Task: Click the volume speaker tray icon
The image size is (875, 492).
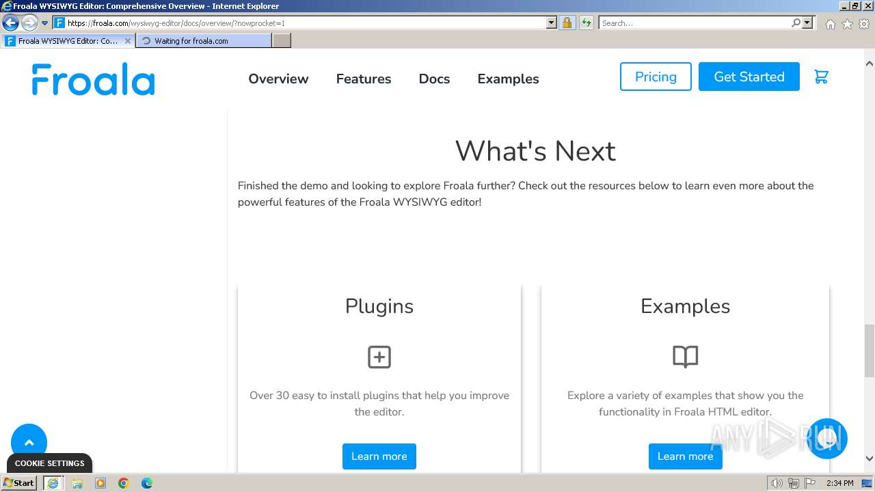Action: 777,483
